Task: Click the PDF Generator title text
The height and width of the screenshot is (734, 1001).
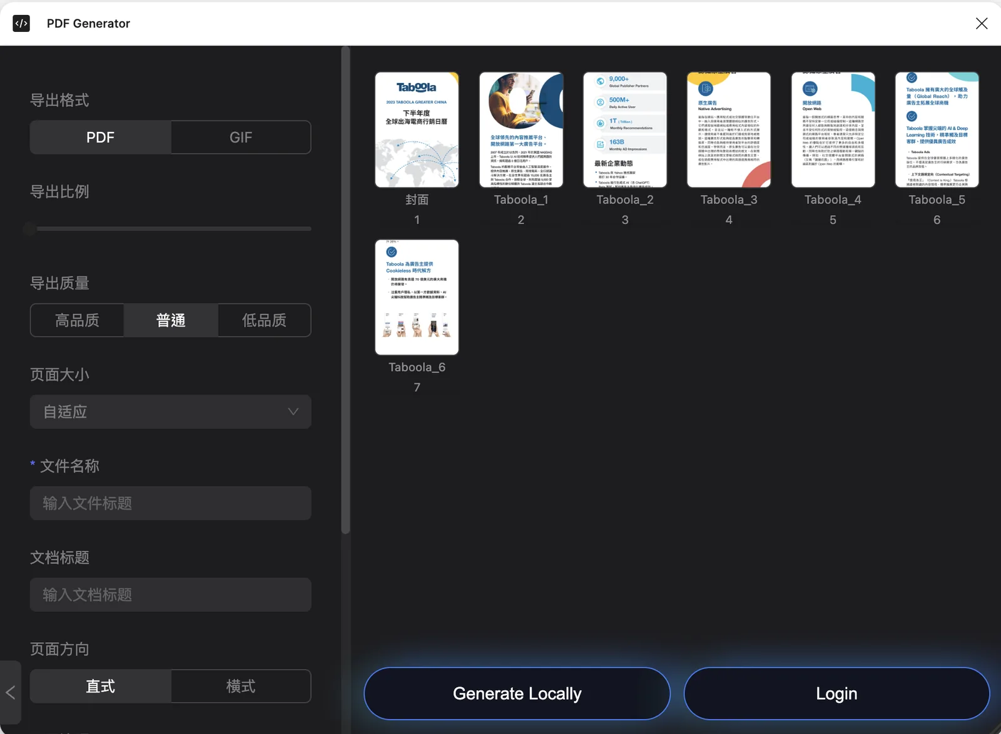Action: tap(88, 24)
